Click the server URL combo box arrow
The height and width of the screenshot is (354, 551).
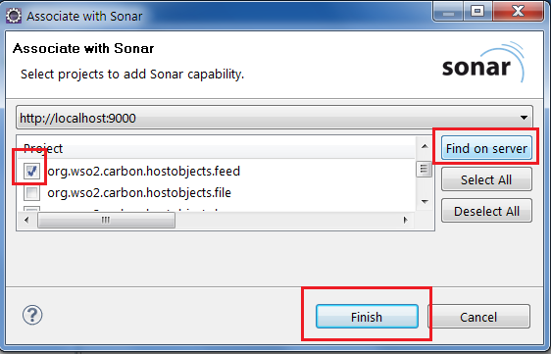(x=524, y=118)
